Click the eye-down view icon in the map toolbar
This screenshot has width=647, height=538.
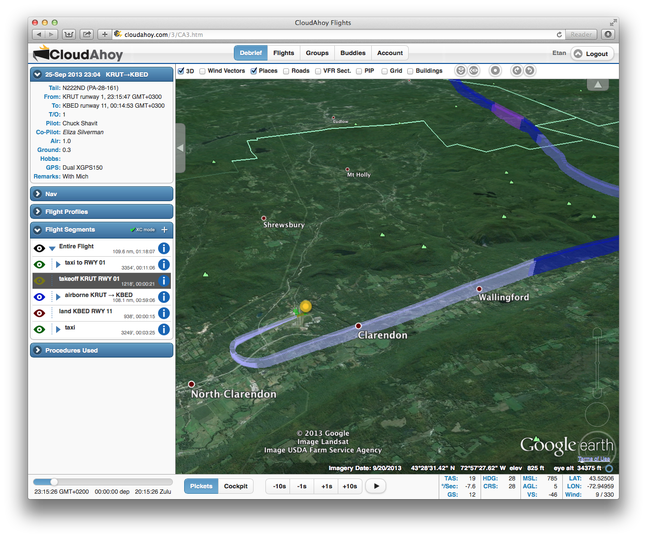click(460, 71)
